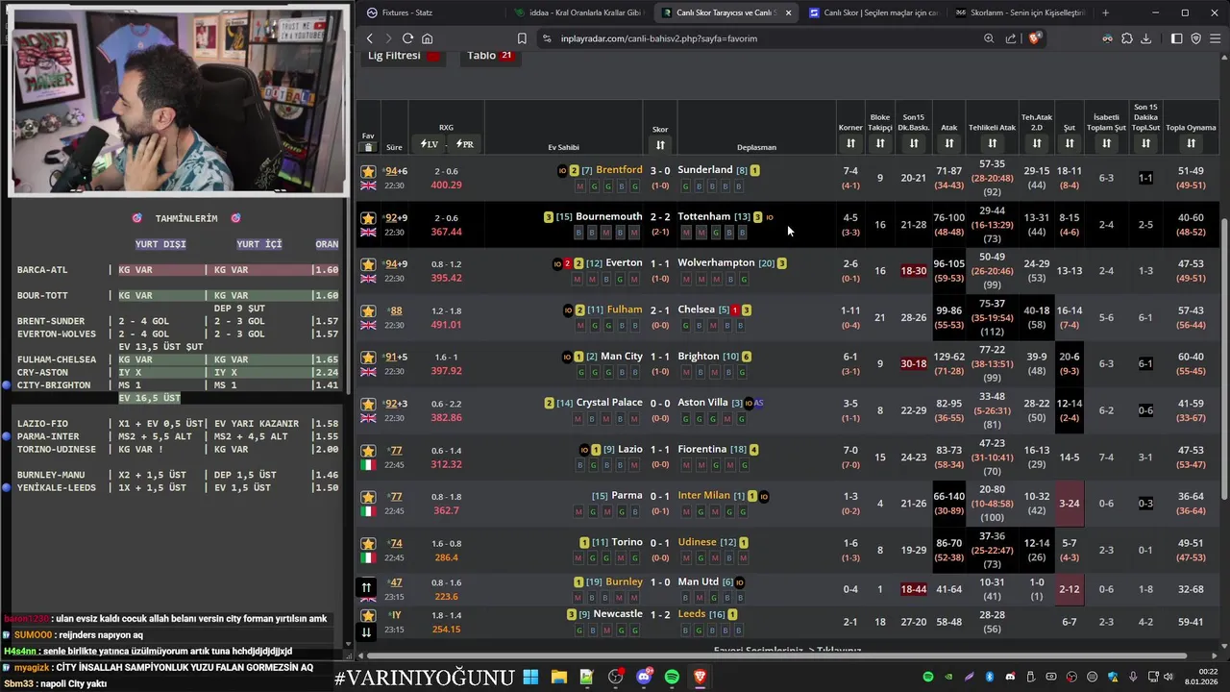Toggle favorite star for Torino vs Udinese
This screenshot has height=692, width=1230.
click(x=368, y=543)
